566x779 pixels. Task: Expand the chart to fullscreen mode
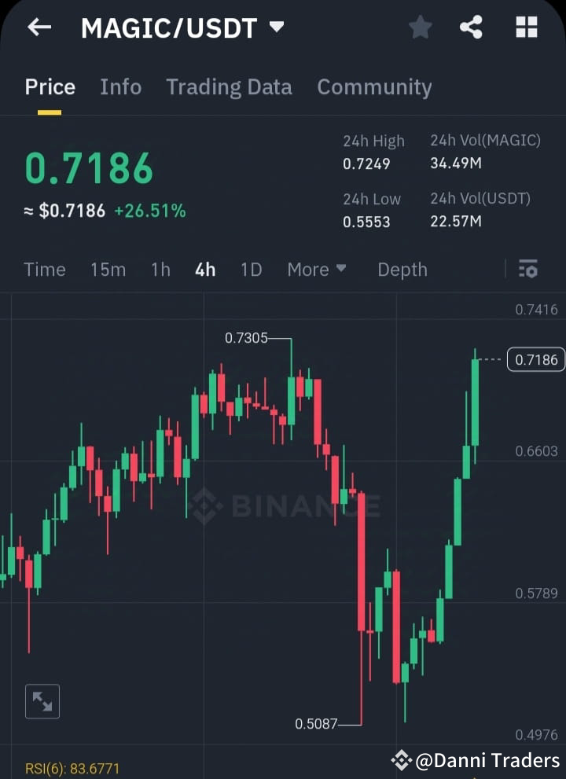point(42,701)
